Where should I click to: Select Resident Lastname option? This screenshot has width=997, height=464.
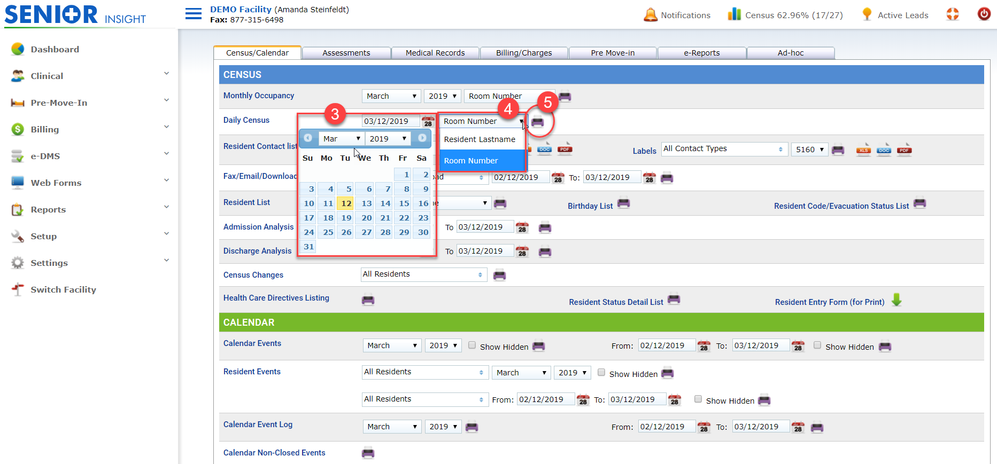pos(482,139)
